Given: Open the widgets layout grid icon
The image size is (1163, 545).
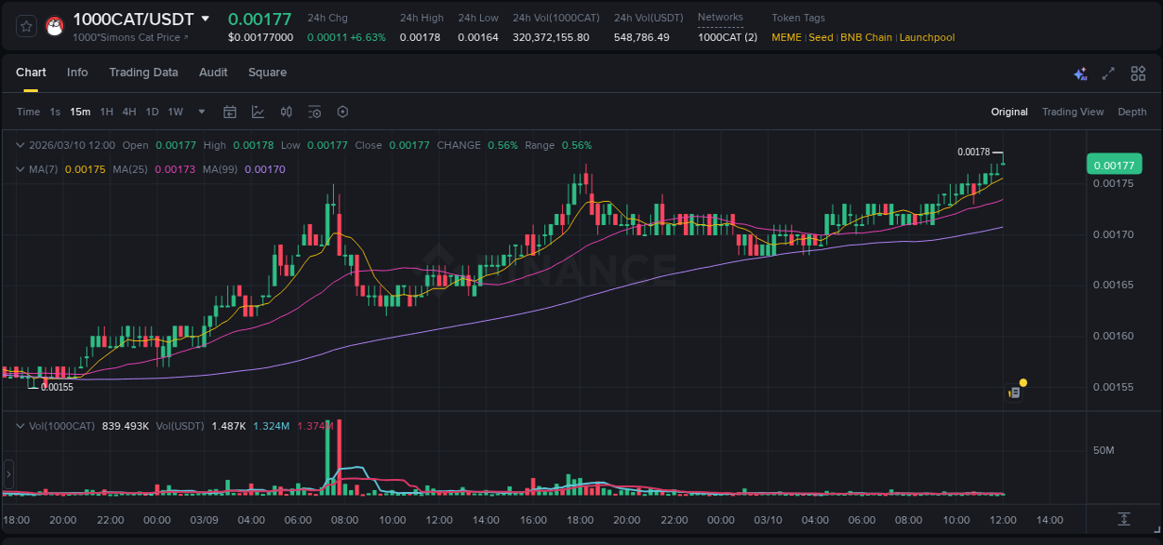Looking at the screenshot, I should (1138, 73).
